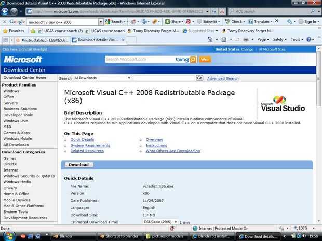Open the Tools menu
The width and height of the screenshot is (322, 241).
297,39
